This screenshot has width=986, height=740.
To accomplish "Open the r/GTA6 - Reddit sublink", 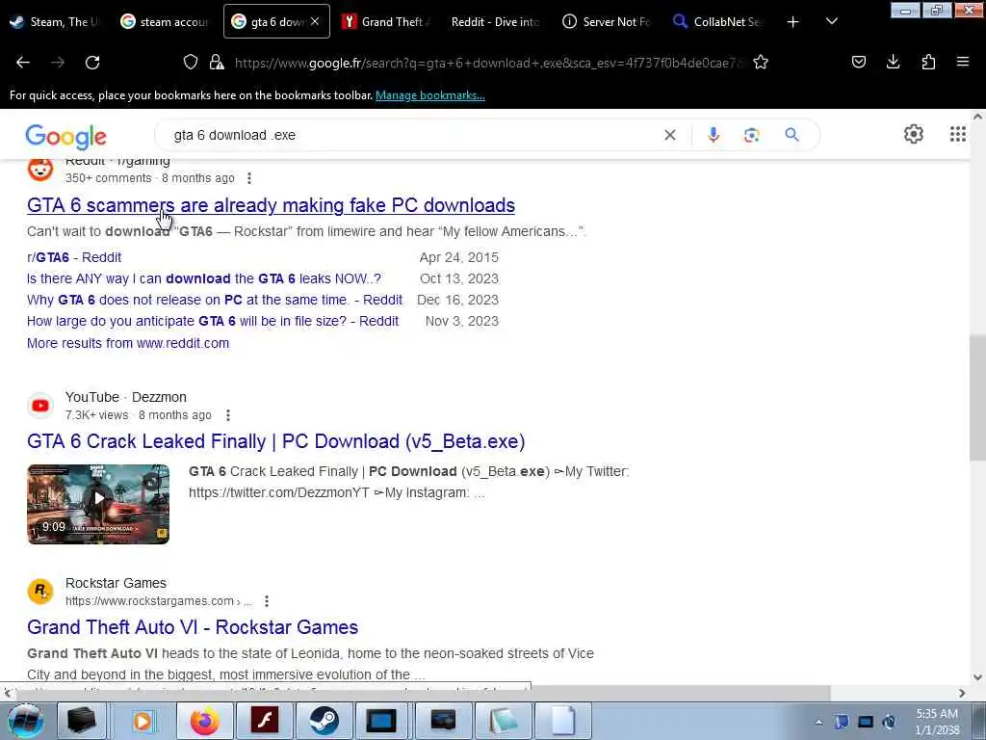I will pos(74,257).
